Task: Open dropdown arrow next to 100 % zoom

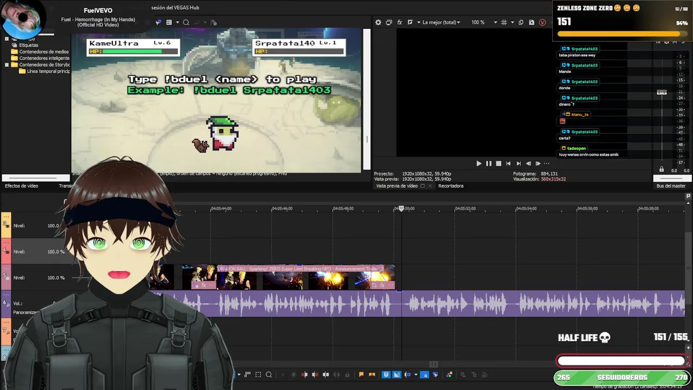Action: pos(495,22)
